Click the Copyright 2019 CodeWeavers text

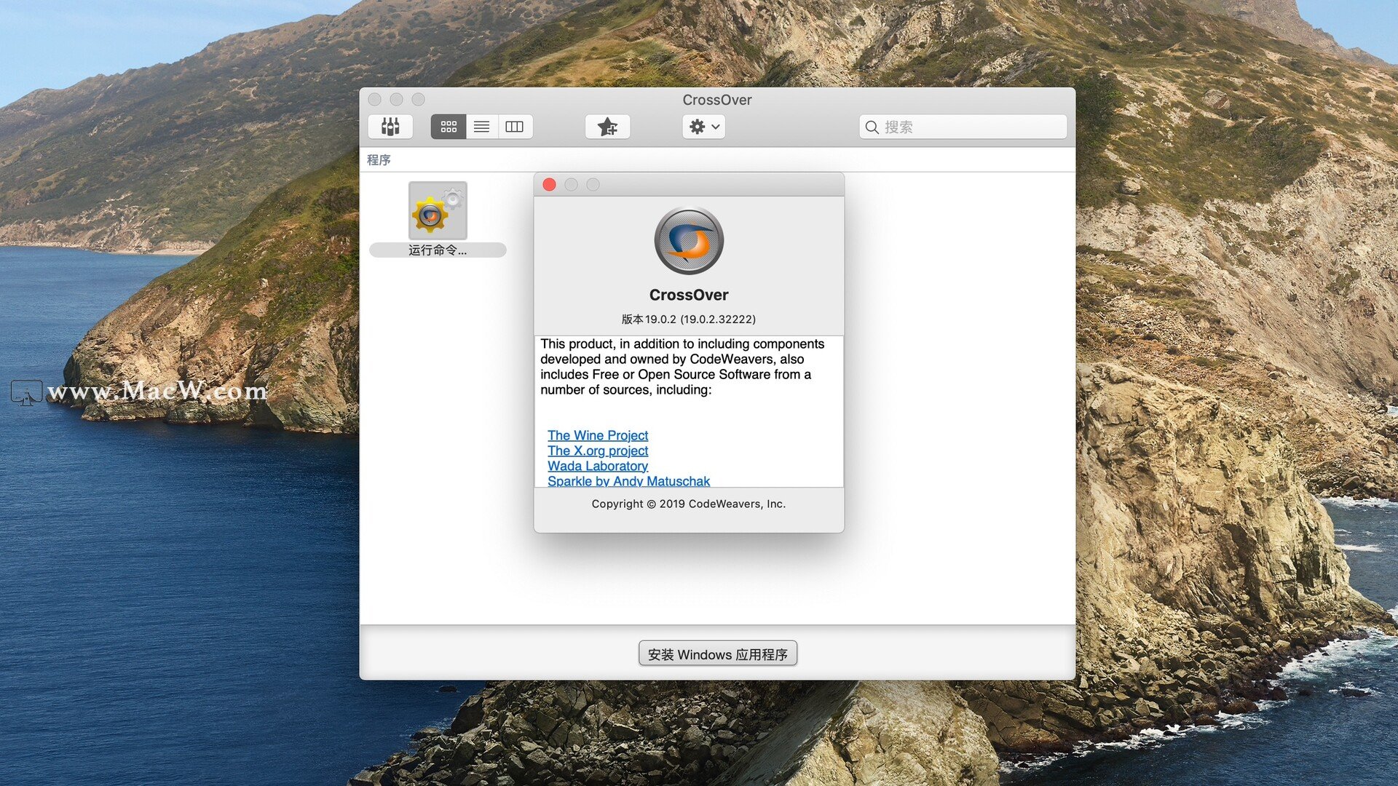689,504
